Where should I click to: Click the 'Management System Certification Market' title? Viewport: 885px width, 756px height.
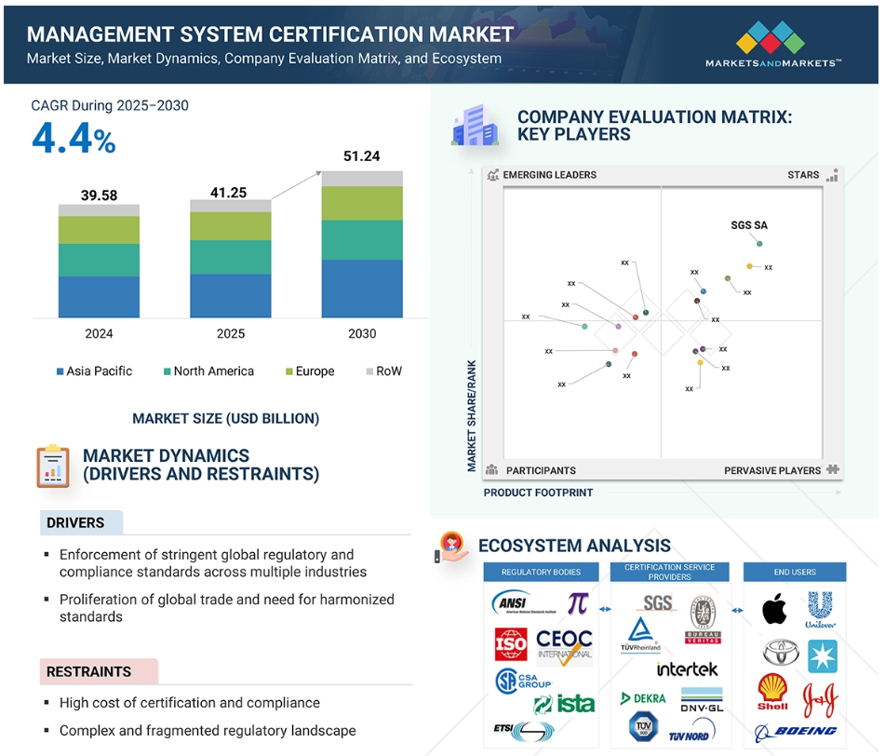270,34
